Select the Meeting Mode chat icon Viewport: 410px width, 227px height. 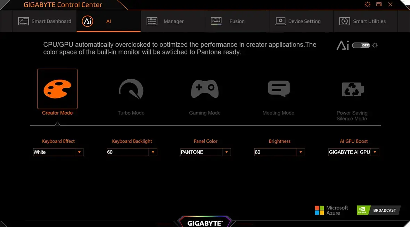[x=279, y=89]
